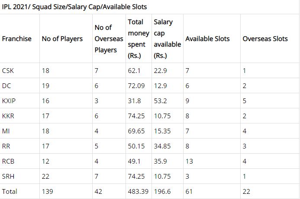Click the Total money spent header
Viewport: 300px width, 199px height.
pos(139,39)
